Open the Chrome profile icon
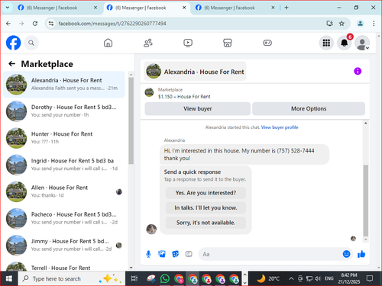382x286 pixels. (x=360, y=24)
